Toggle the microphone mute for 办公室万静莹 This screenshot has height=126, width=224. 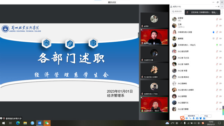coord(217,109)
